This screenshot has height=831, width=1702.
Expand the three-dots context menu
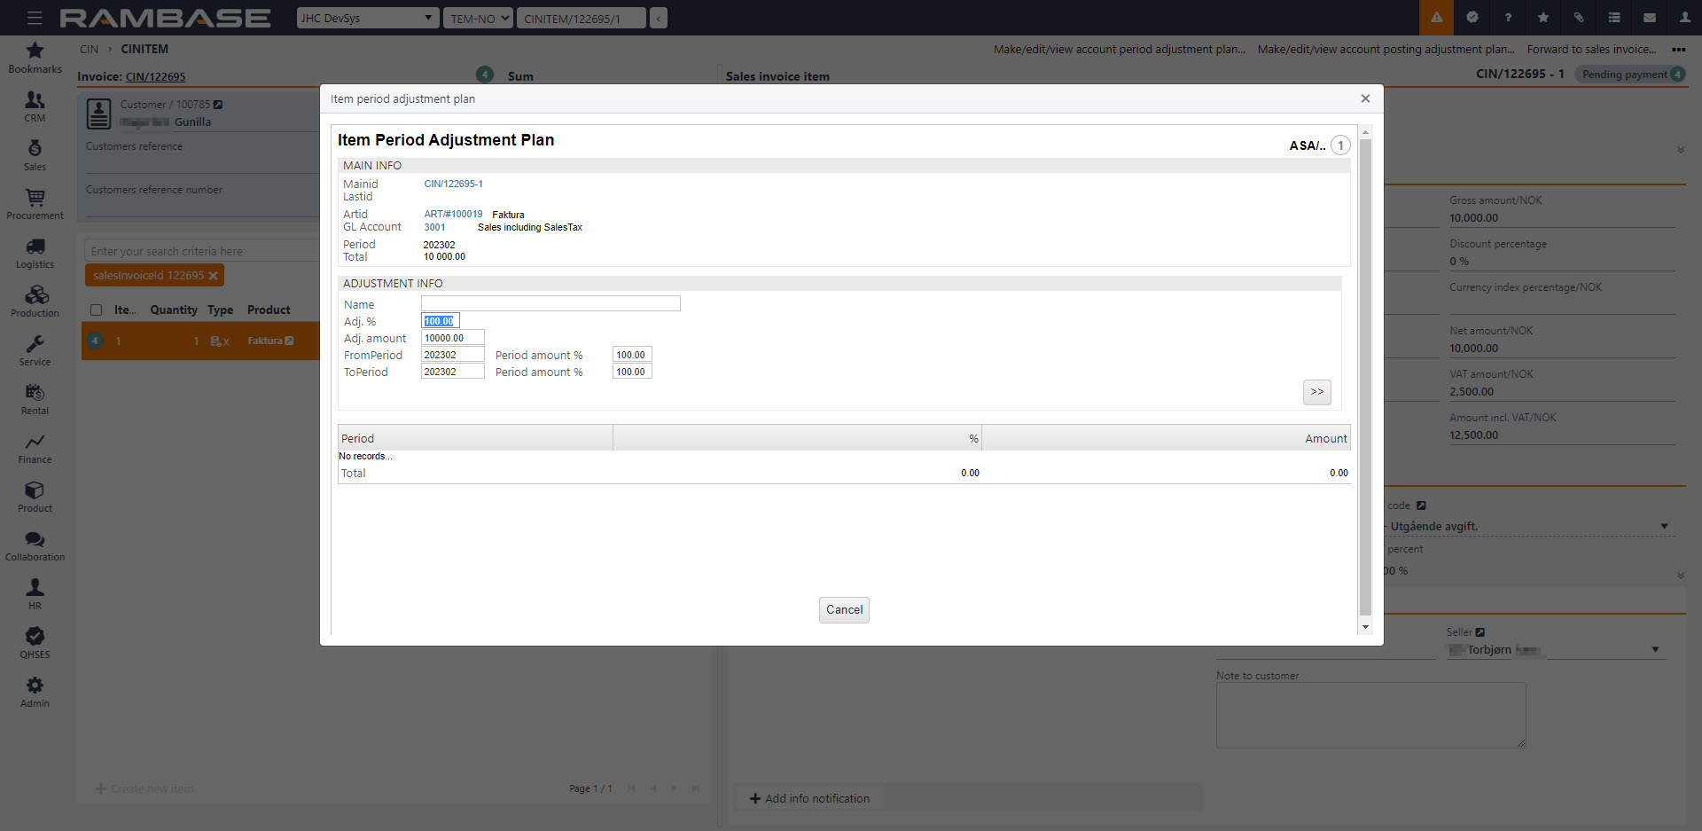pyautogui.click(x=1678, y=50)
